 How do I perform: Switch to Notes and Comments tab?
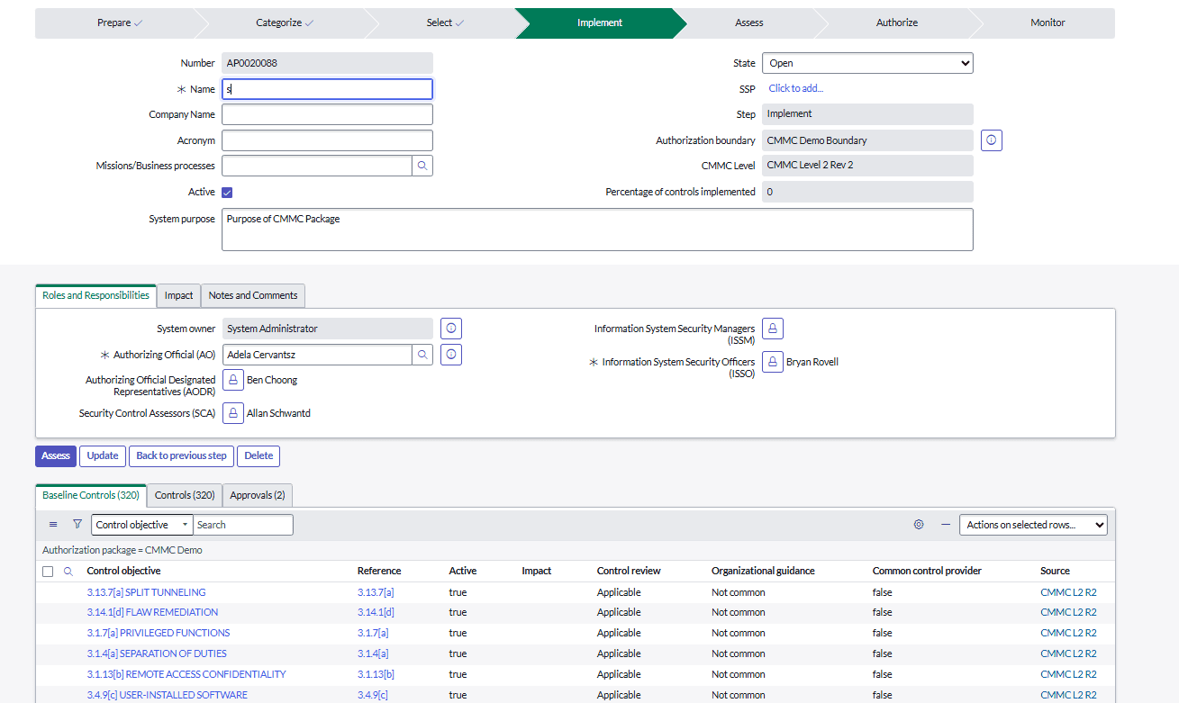coord(253,295)
